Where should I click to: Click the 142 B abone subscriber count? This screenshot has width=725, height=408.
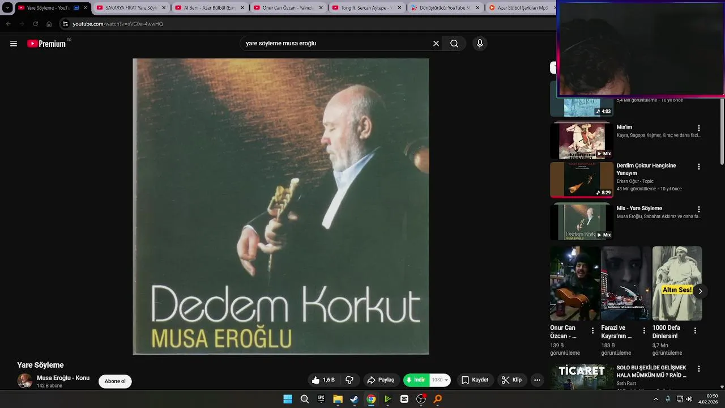[x=49, y=386]
